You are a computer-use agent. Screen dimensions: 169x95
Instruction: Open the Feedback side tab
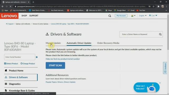tap(165, 68)
